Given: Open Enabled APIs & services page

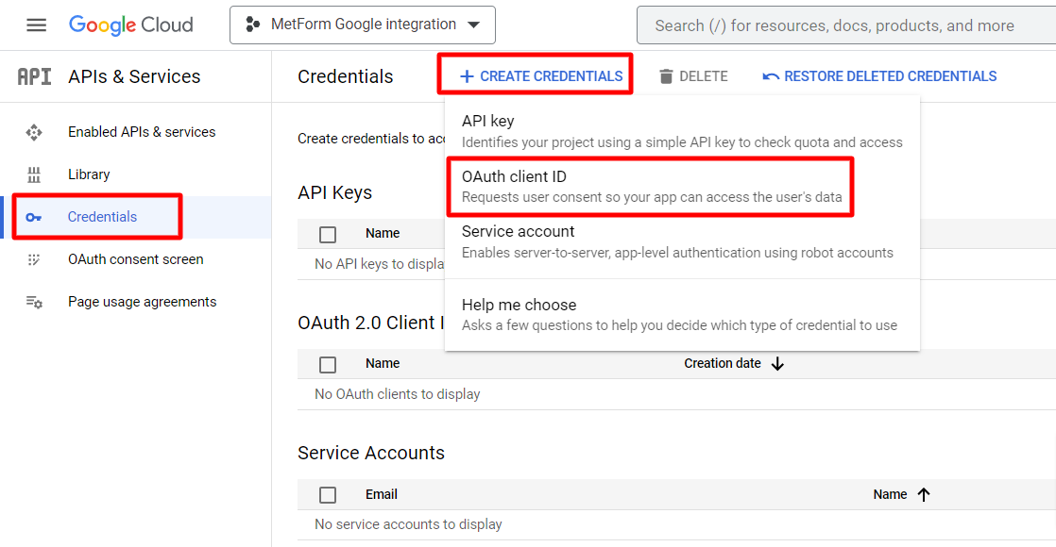Looking at the screenshot, I should coord(142,132).
